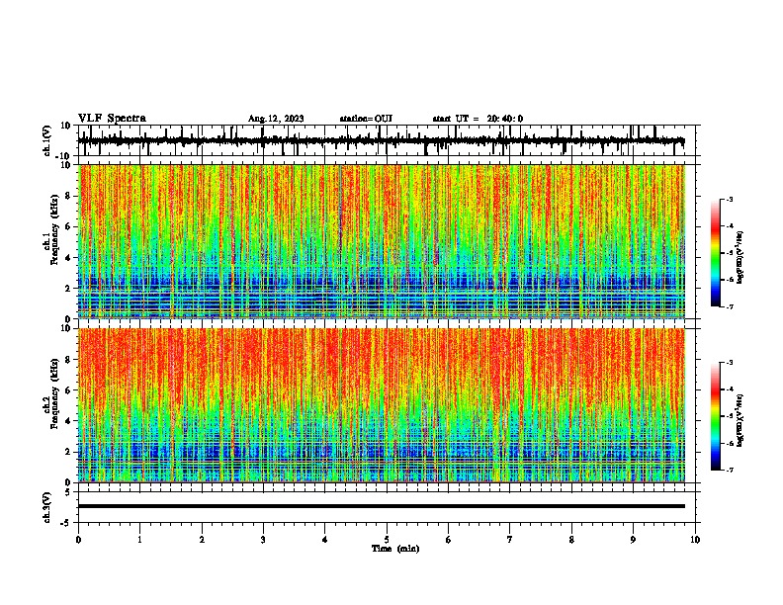
Task: Click the "Time (min)" axis label
Action: (395, 549)
